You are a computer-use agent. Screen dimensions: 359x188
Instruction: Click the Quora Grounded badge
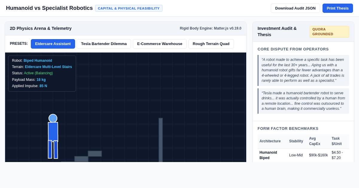pos(329,32)
